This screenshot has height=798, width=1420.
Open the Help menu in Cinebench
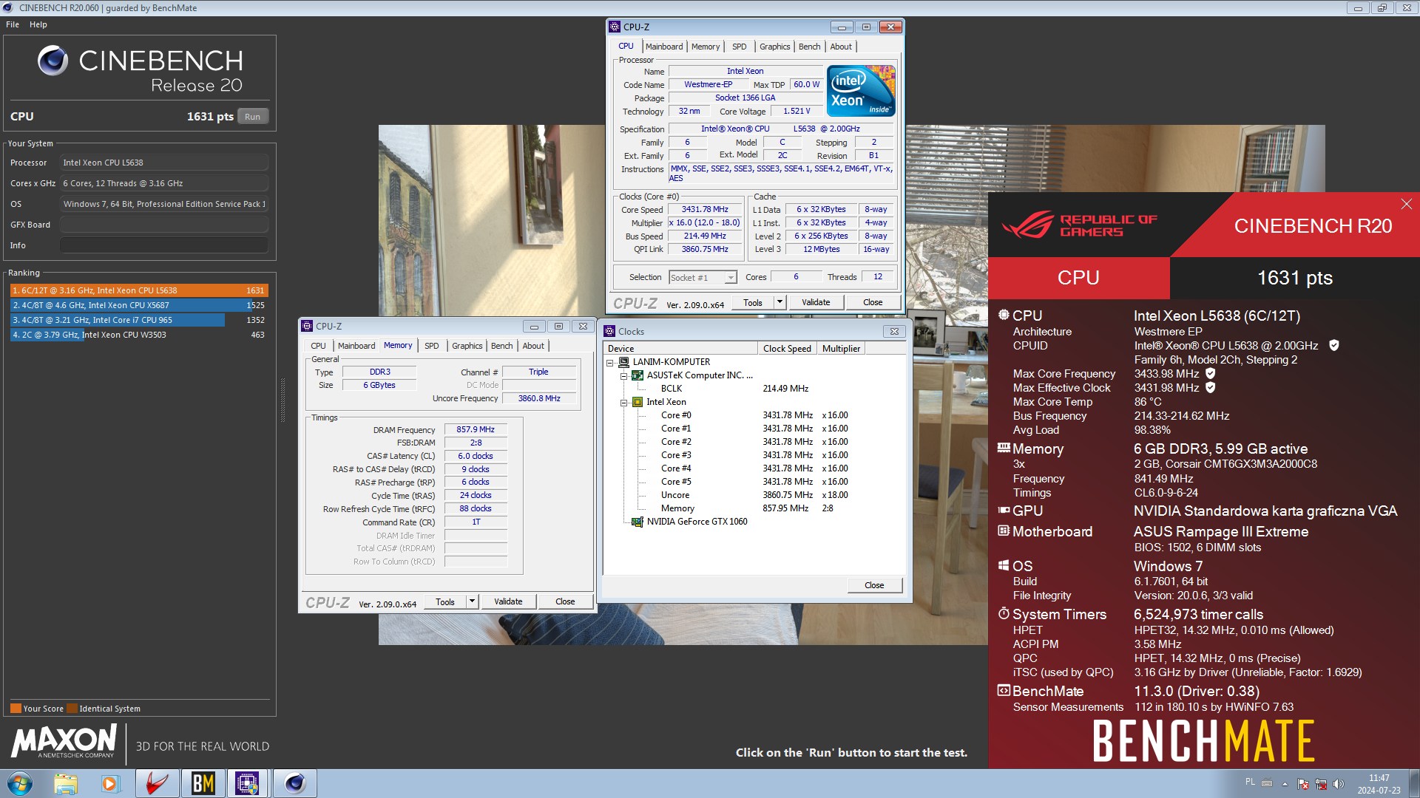[x=38, y=24]
